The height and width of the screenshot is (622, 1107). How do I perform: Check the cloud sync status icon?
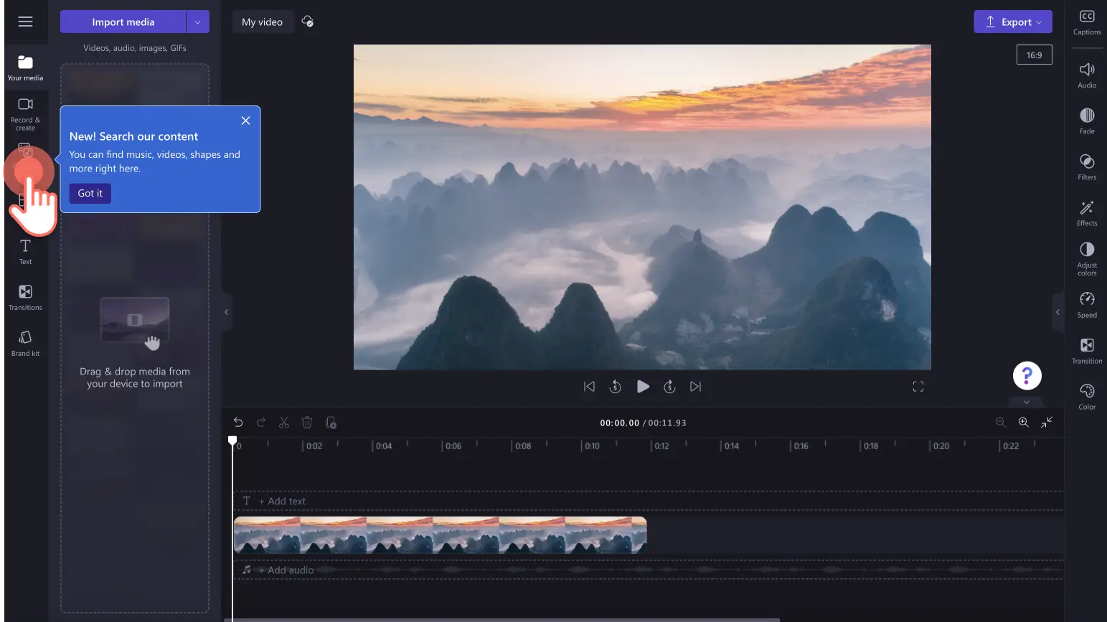(x=308, y=22)
